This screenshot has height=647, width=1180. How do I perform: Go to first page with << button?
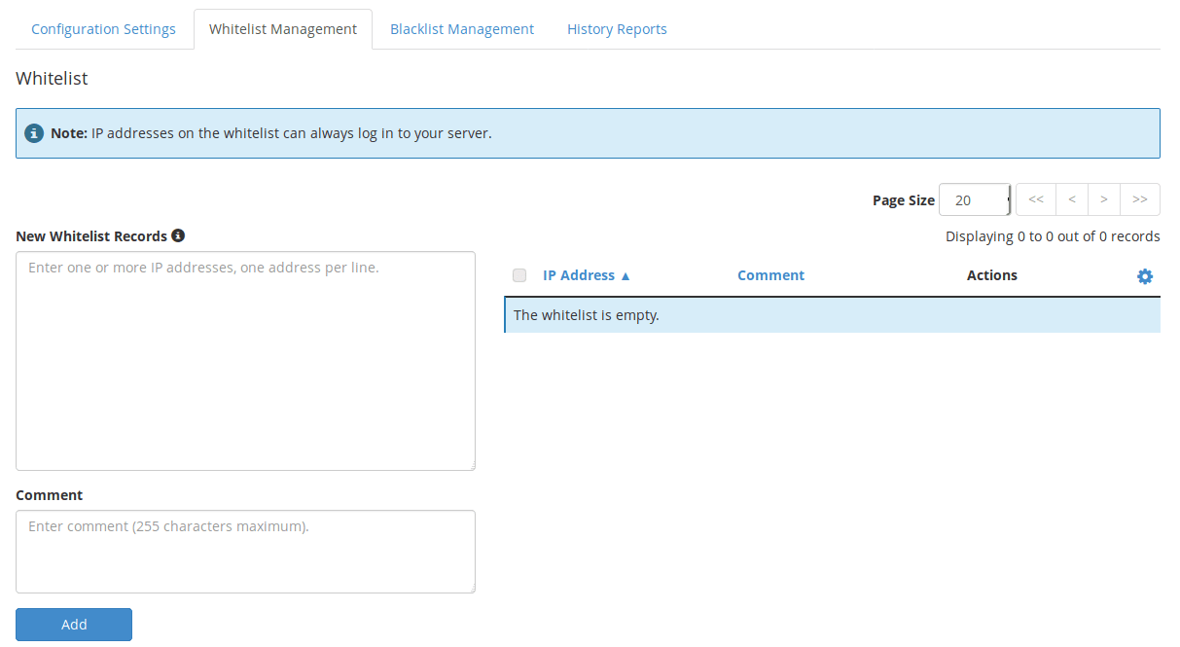point(1036,199)
